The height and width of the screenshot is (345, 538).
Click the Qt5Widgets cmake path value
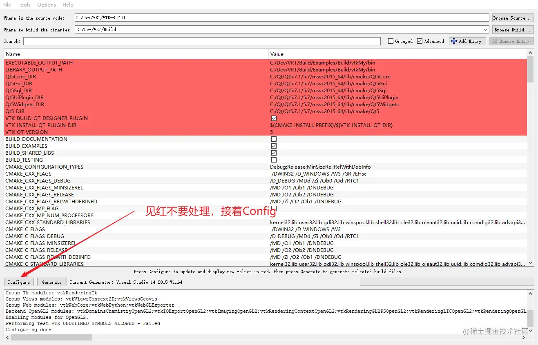(334, 105)
